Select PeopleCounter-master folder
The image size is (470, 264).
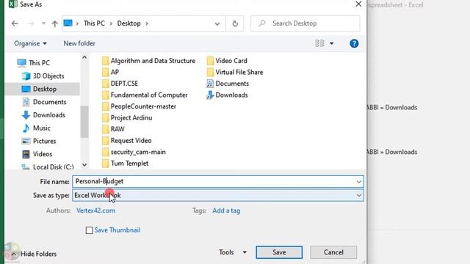[139, 106]
